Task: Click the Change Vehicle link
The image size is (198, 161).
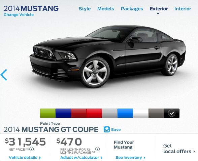Action: coord(19,15)
